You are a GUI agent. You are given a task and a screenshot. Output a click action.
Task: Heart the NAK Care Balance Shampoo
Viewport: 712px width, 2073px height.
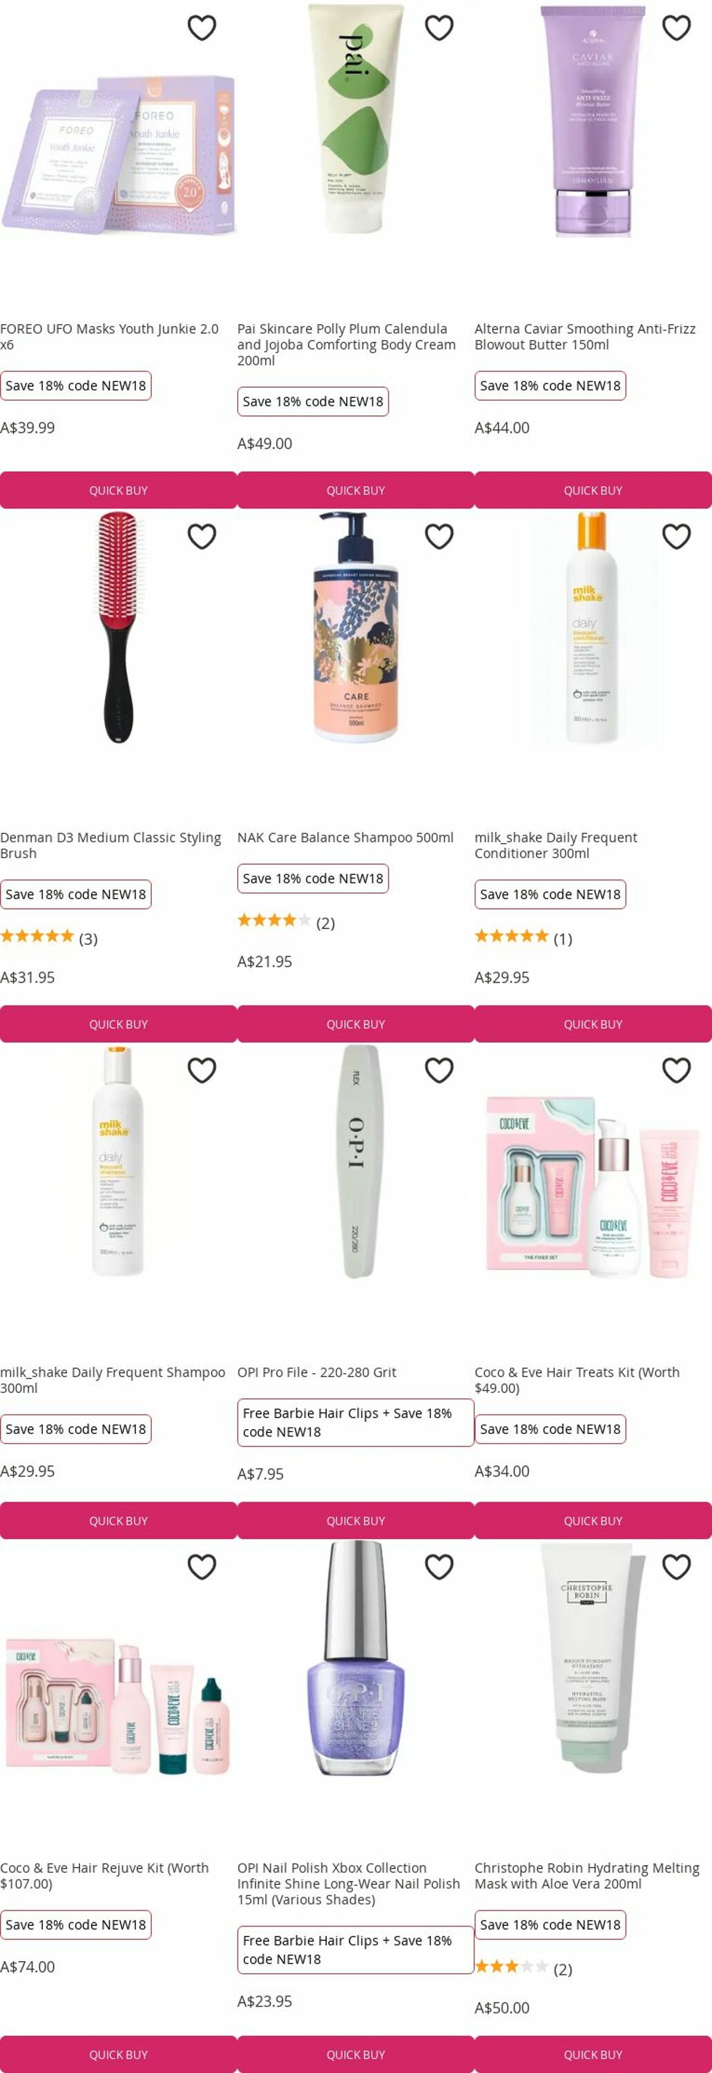click(x=439, y=537)
